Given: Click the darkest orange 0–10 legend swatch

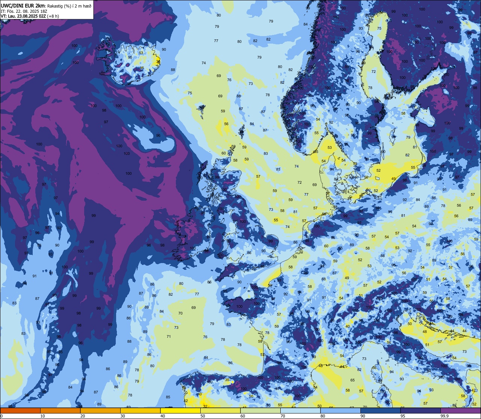Looking at the screenshot, I should (20, 410).
